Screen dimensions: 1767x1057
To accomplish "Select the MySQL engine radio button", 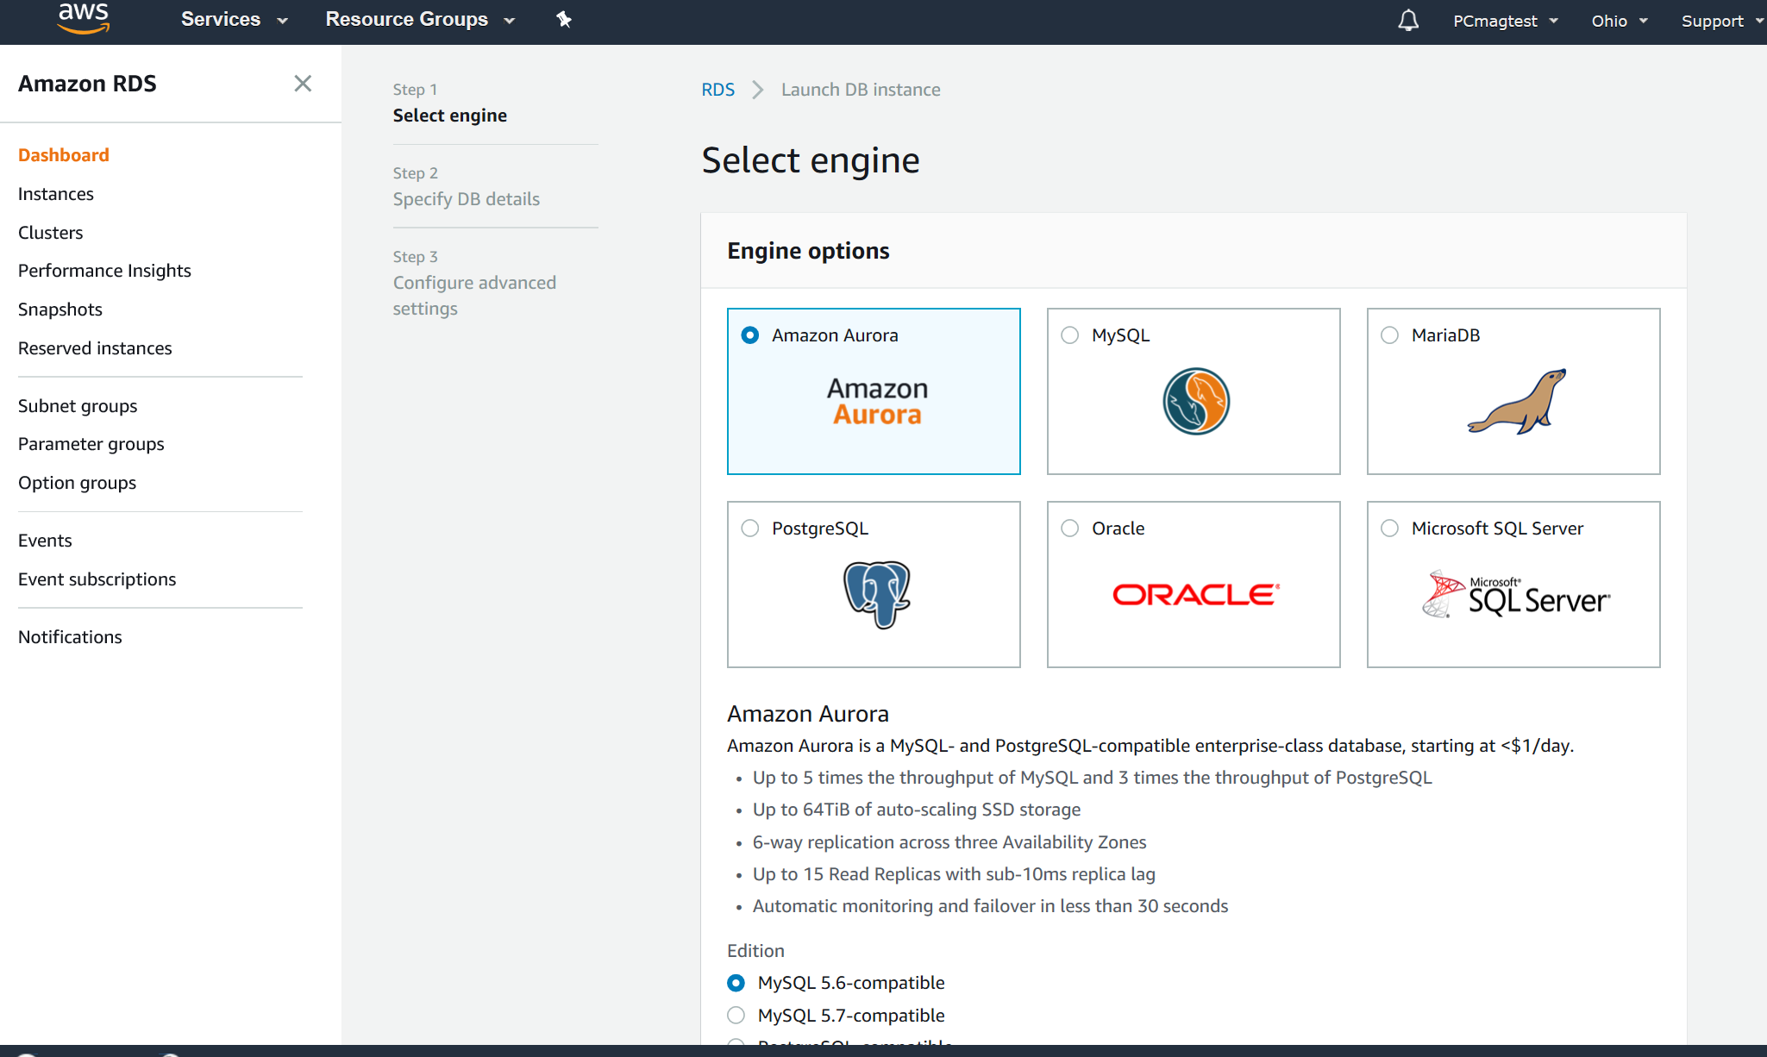I will click(1070, 335).
